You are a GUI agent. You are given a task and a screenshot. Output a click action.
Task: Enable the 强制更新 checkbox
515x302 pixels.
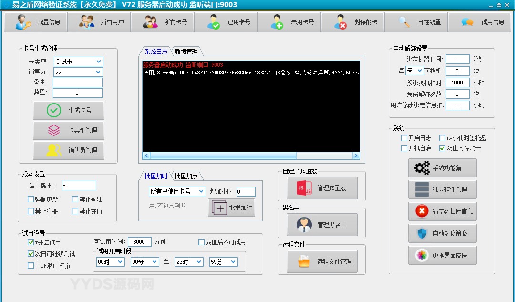click(x=31, y=199)
